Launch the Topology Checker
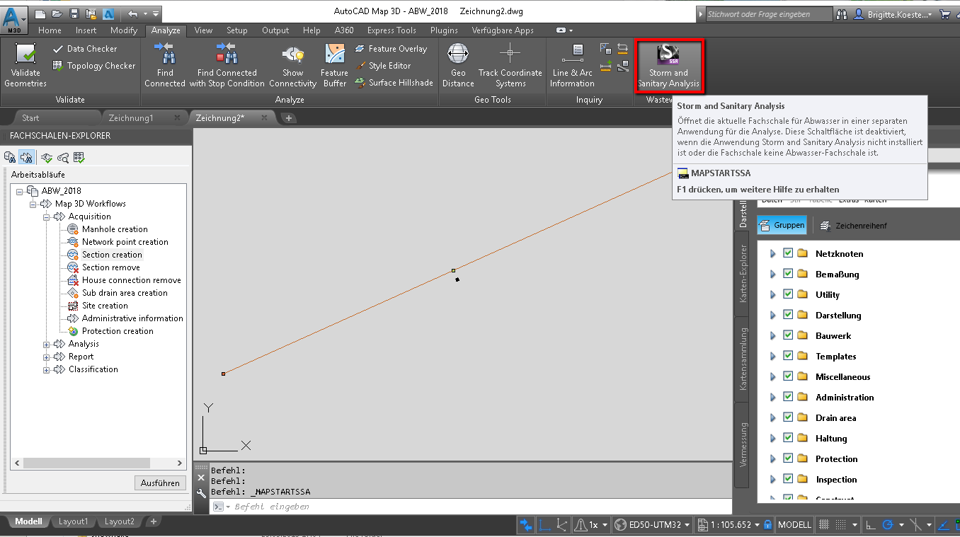The width and height of the screenshot is (960, 537). click(x=93, y=66)
